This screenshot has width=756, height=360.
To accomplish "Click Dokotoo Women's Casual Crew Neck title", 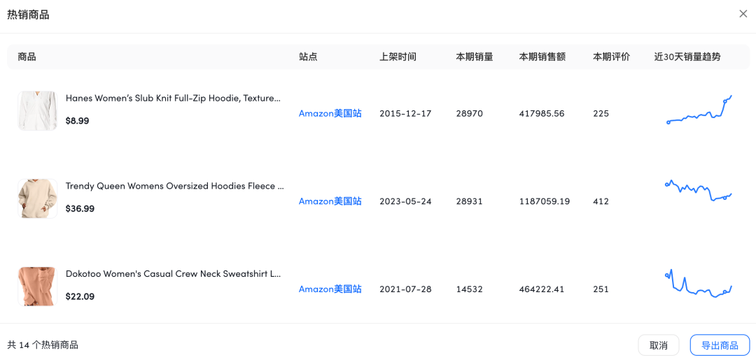I will [x=173, y=274].
